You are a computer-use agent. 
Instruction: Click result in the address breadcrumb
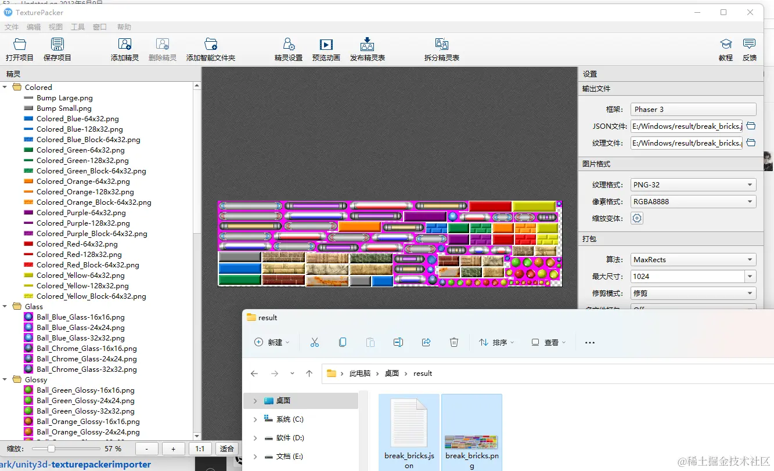click(x=423, y=374)
